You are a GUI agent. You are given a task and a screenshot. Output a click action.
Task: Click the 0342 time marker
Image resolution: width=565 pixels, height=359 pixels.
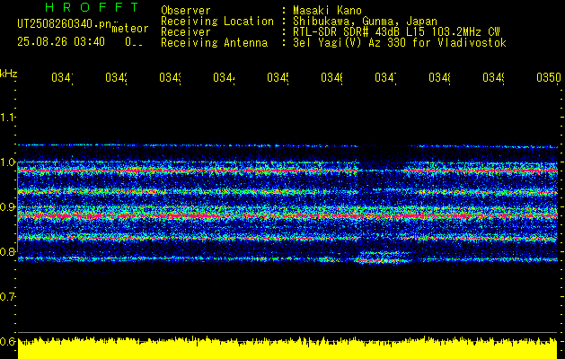pos(116,77)
